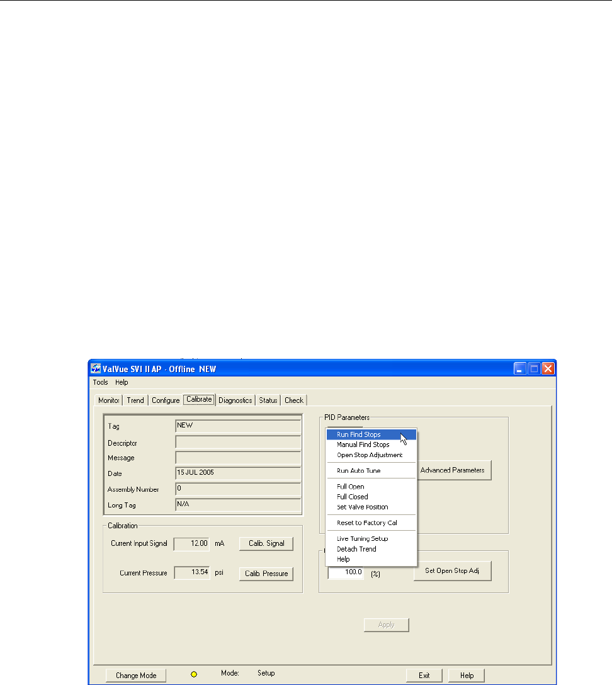
Task: Click the Calib. Signal button
Action: click(266, 543)
